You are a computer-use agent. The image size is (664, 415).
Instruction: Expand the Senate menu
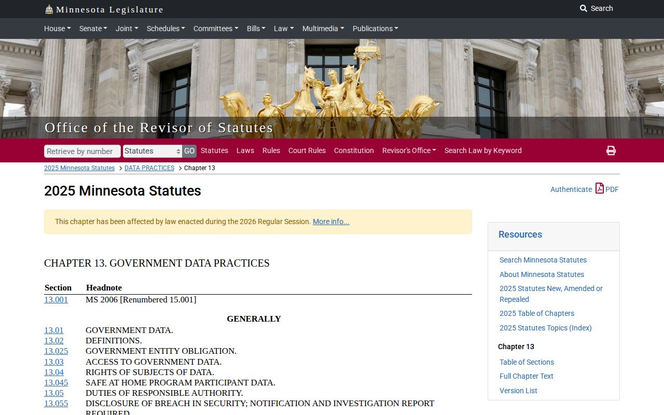click(x=93, y=29)
